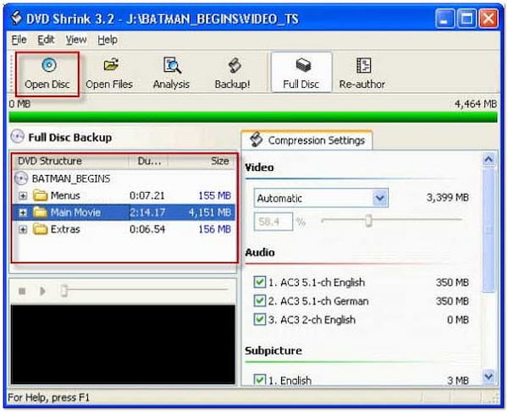Toggle AC3 2-ch English audio checkbox
The image size is (508, 412).
click(260, 320)
